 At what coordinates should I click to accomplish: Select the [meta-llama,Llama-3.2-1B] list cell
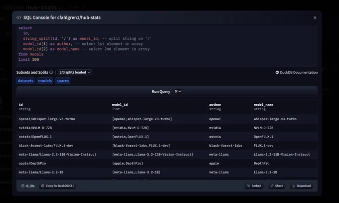point(159,172)
